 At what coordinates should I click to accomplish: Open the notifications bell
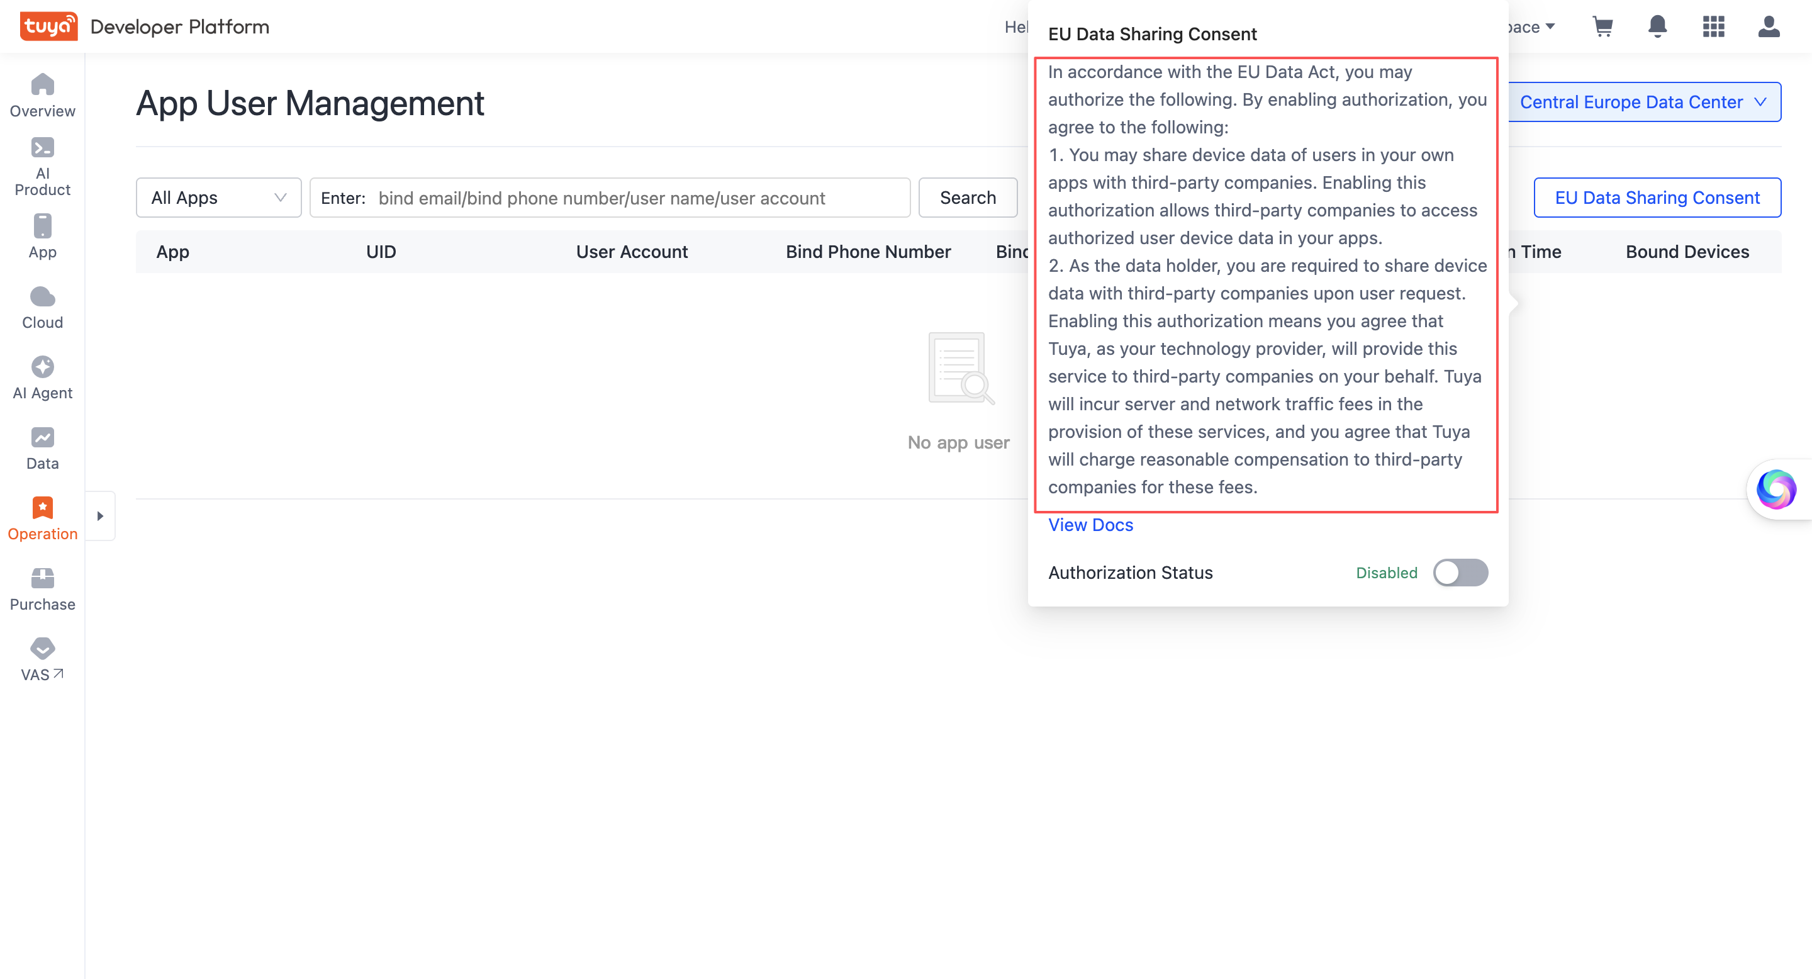tap(1658, 26)
